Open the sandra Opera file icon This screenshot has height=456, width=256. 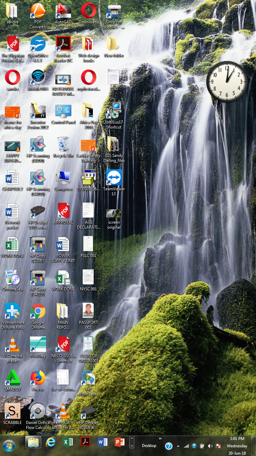tap(12, 77)
